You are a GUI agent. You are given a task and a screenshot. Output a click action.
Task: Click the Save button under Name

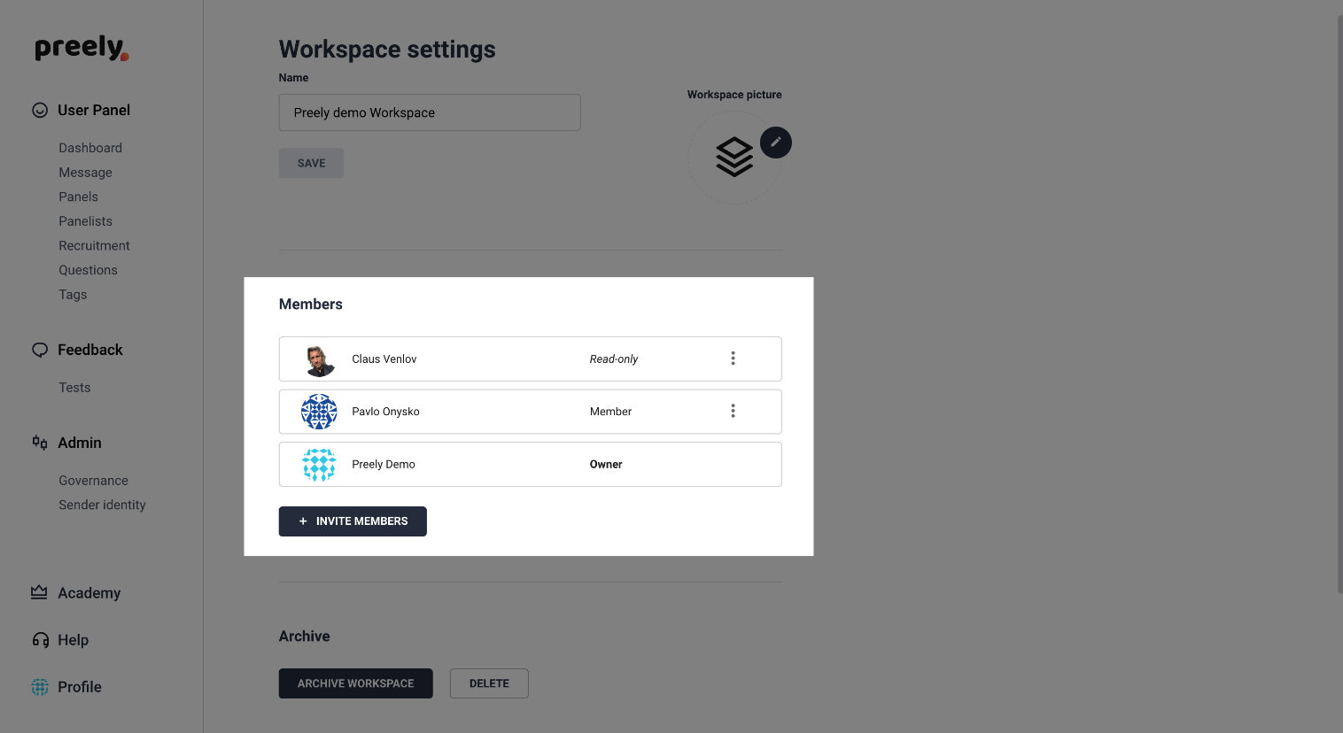(311, 163)
